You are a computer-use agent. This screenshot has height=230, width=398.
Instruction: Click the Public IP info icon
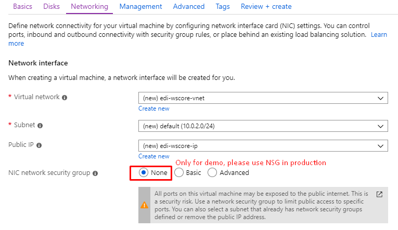pos(39,145)
